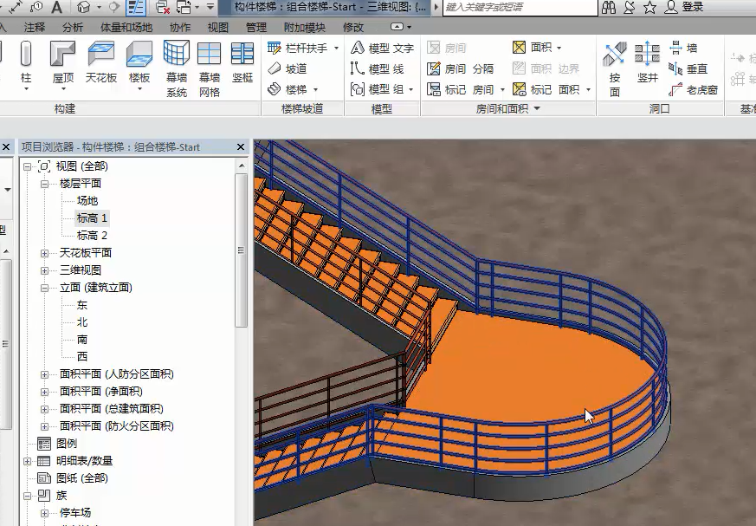Collapse the 楼层平面 tree node
The width and height of the screenshot is (756, 526).
tap(45, 184)
